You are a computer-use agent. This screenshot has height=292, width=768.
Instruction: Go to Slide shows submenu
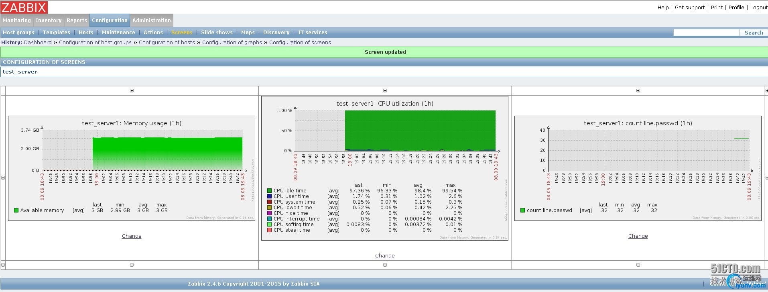click(x=217, y=33)
